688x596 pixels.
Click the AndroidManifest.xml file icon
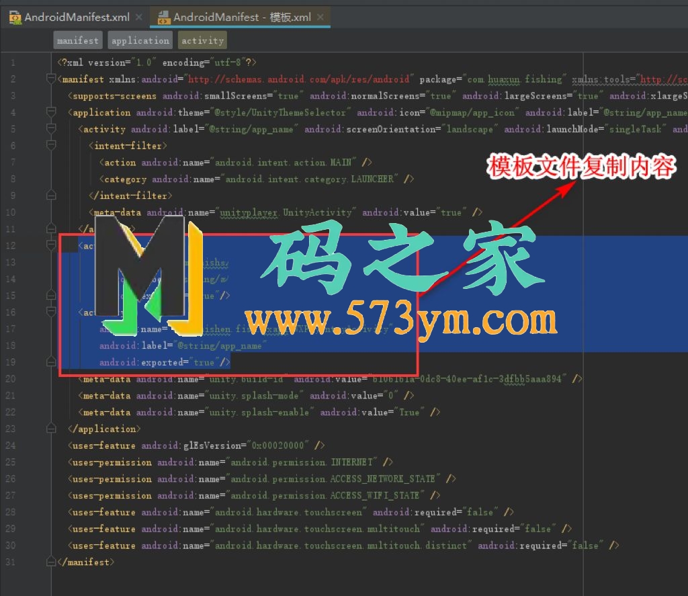pos(15,17)
